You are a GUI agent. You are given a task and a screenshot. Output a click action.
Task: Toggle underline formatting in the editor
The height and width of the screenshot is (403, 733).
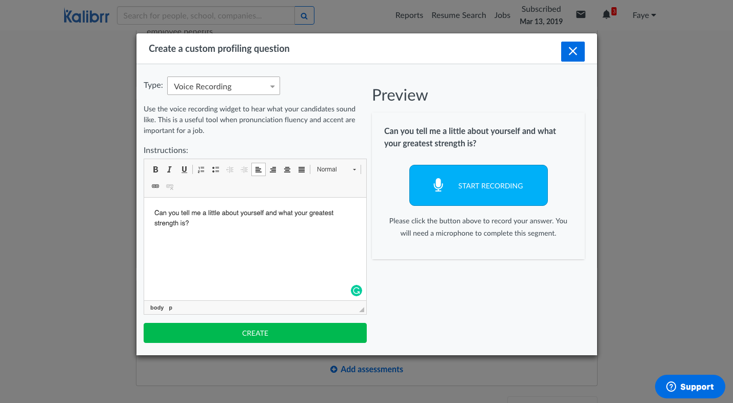click(x=184, y=169)
